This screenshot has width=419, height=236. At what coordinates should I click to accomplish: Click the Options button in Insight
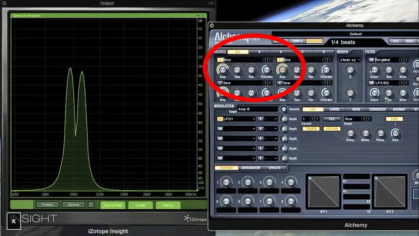click(73, 205)
